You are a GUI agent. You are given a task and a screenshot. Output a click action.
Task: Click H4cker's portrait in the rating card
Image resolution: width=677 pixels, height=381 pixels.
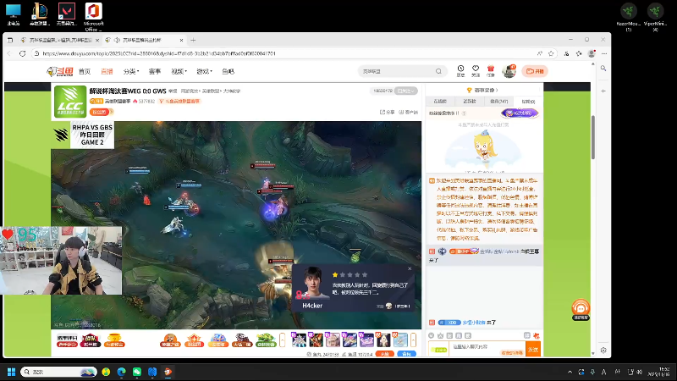tap(313, 283)
